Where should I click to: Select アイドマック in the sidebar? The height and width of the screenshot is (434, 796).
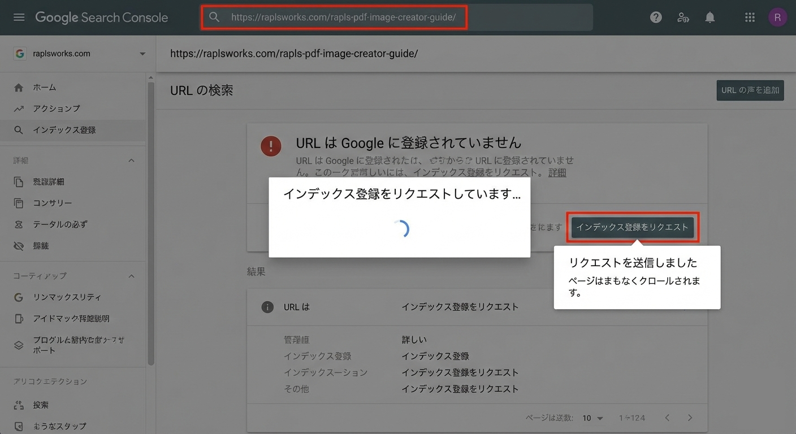tap(71, 319)
